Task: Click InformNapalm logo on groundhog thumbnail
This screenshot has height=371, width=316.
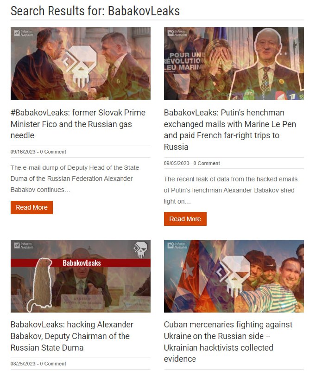Action: (x=24, y=245)
